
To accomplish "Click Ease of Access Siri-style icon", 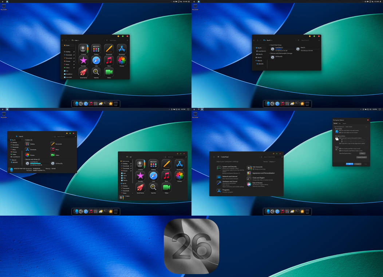I will [249, 184].
